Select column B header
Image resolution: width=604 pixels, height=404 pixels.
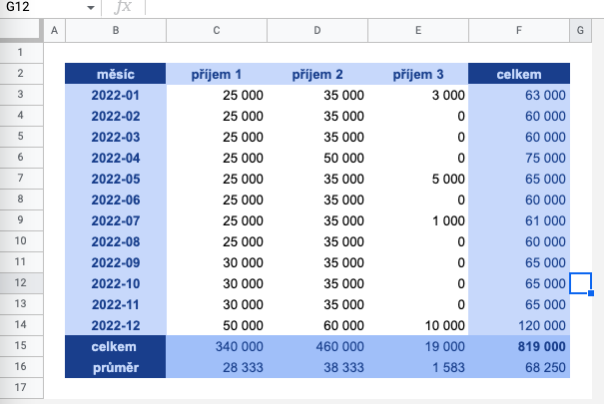(x=116, y=30)
